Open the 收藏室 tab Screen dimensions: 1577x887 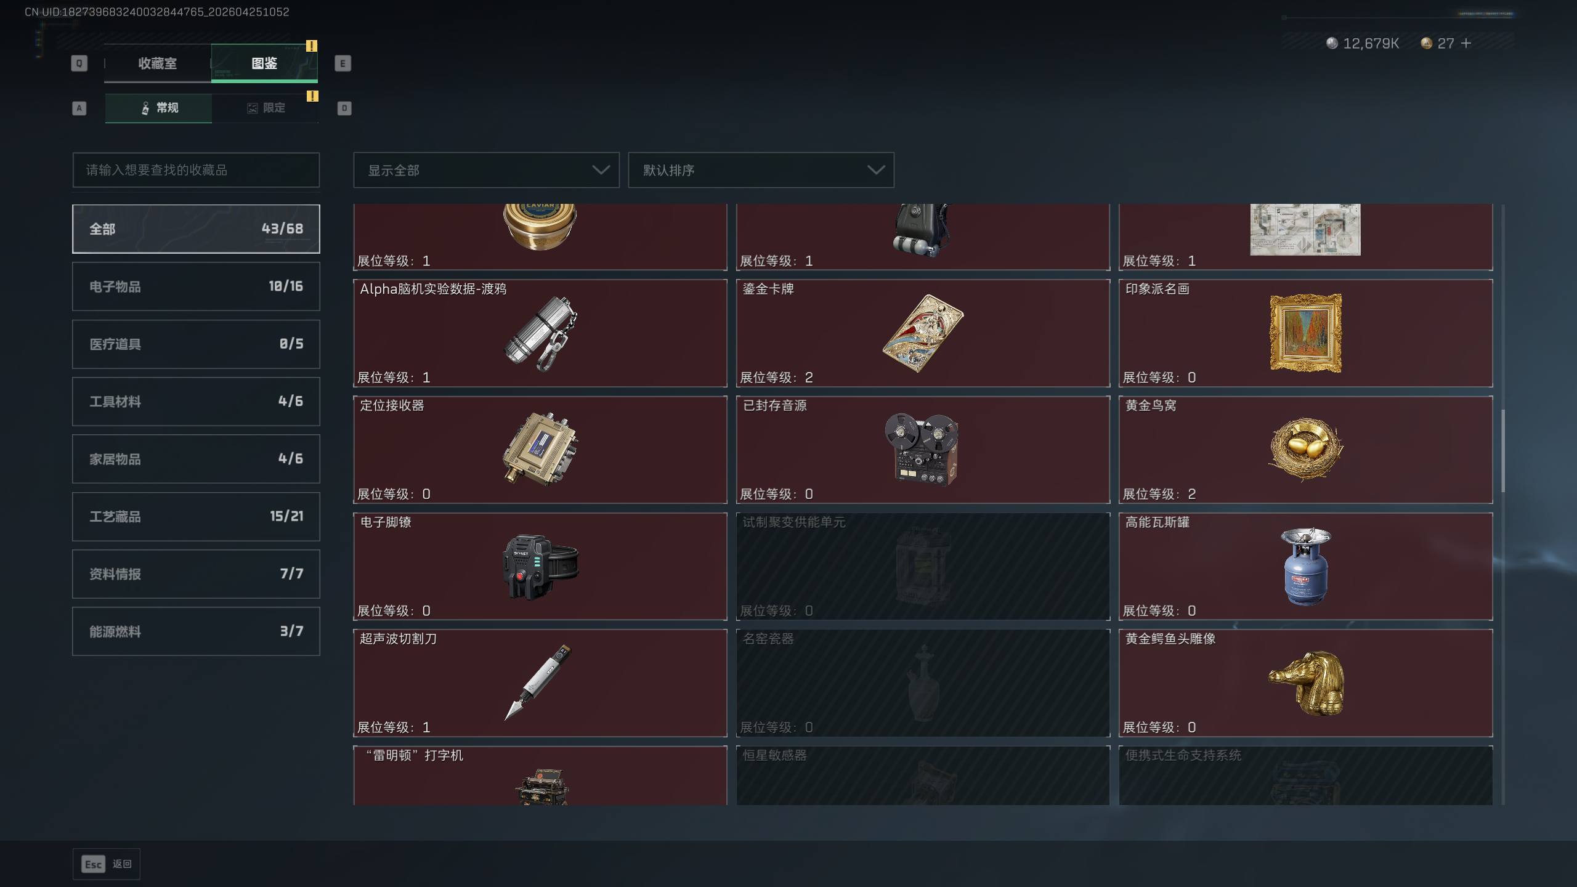[x=158, y=63]
